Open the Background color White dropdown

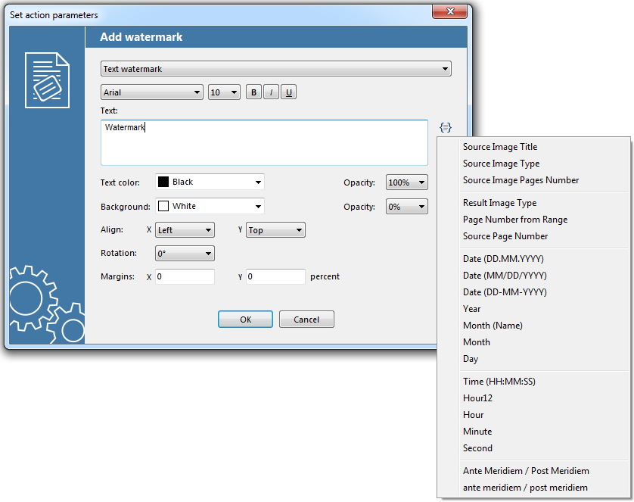(x=210, y=207)
